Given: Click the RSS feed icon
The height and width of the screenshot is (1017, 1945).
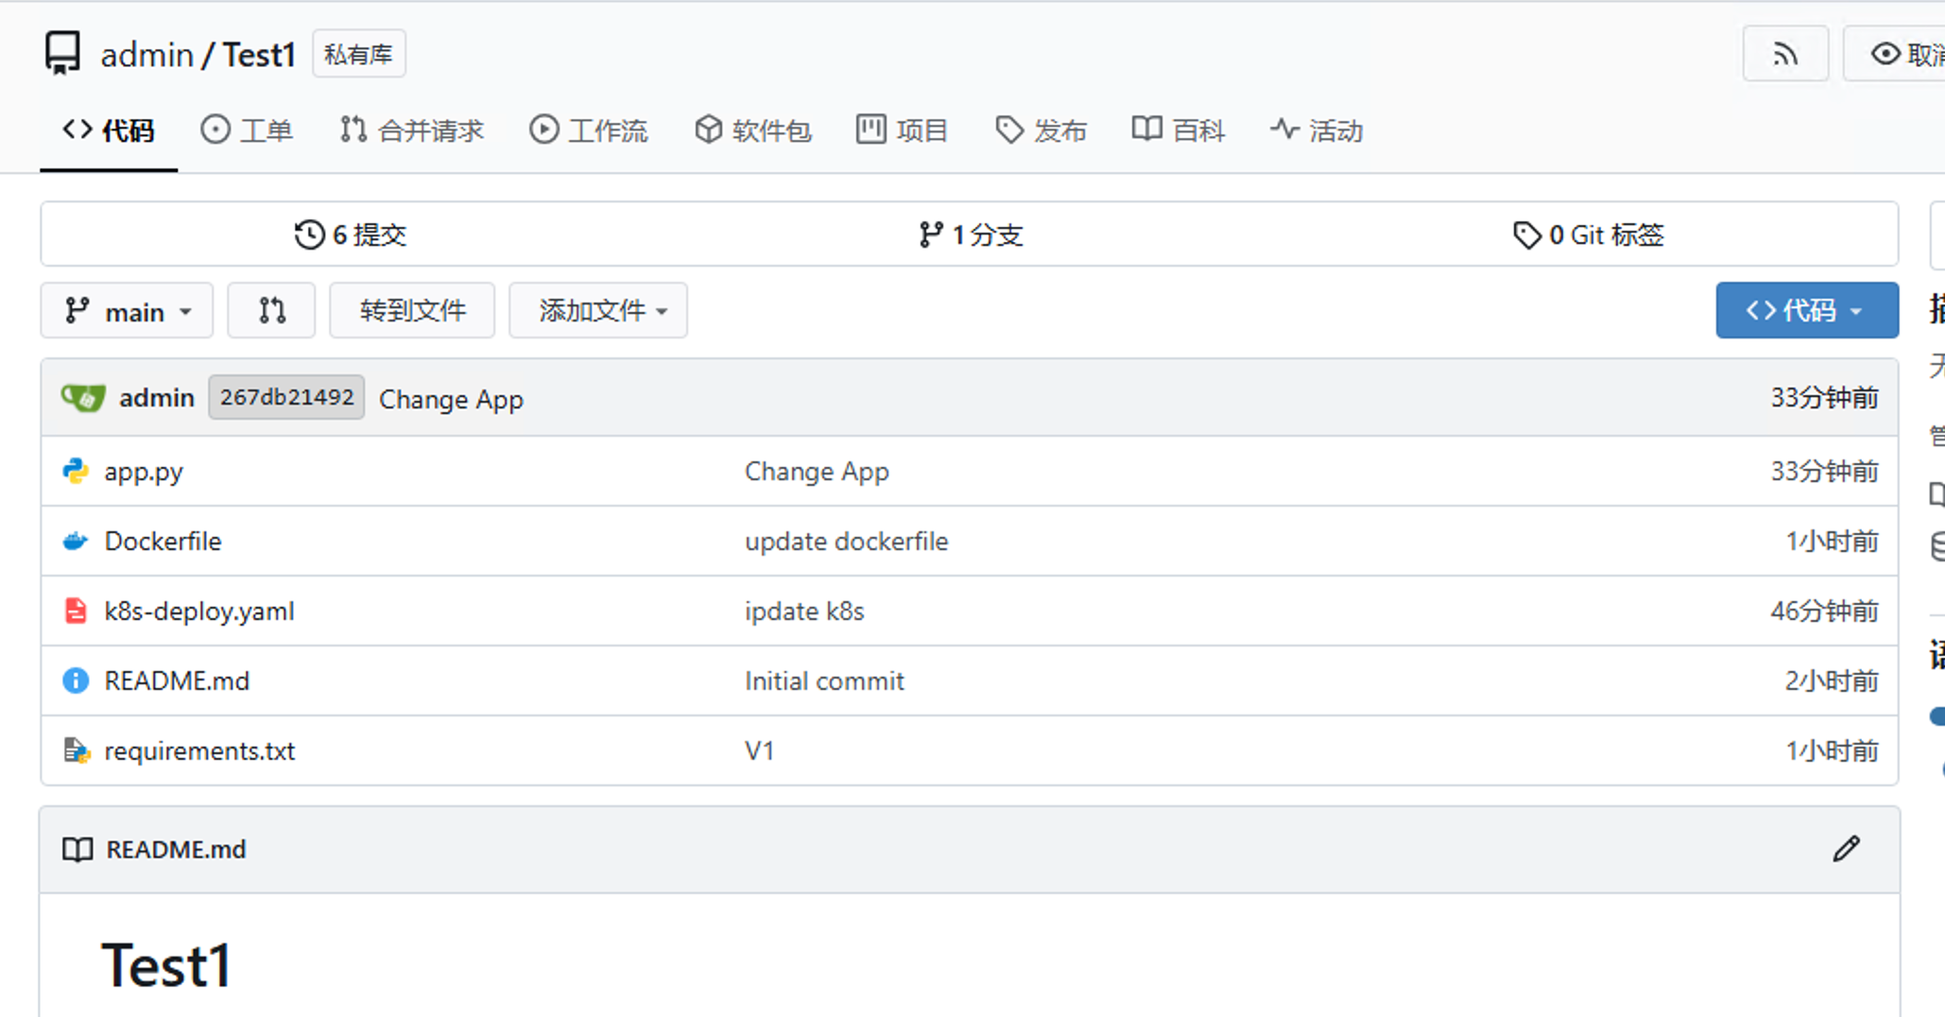Looking at the screenshot, I should pyautogui.click(x=1784, y=55).
